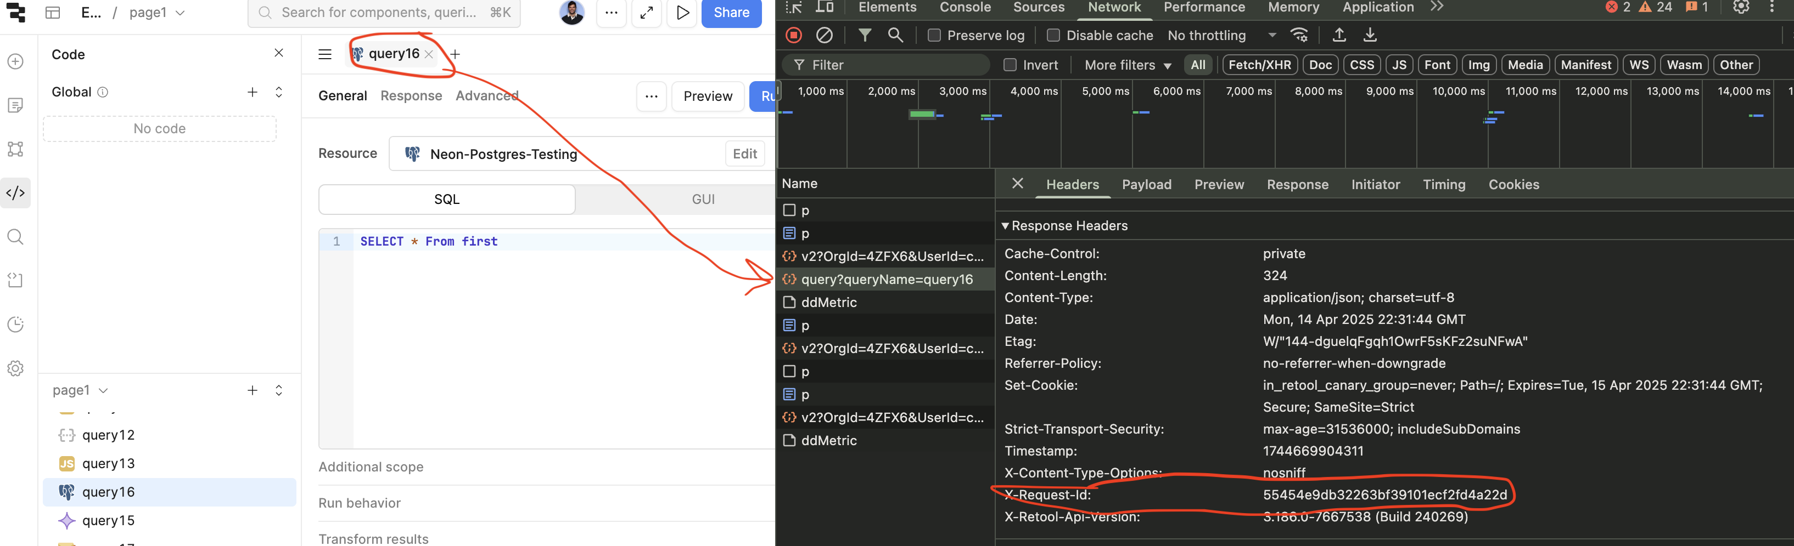Viewport: 1794px width, 546px height.
Task: Open the pages icon in left sidebar
Action: click(15, 105)
